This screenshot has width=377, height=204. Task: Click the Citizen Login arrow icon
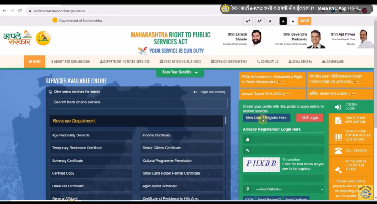[x=338, y=107]
